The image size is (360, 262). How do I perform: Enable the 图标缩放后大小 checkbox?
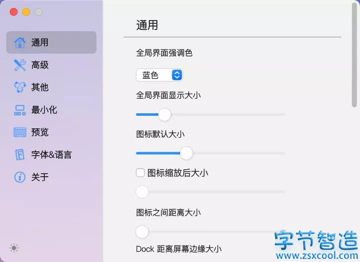(140, 173)
